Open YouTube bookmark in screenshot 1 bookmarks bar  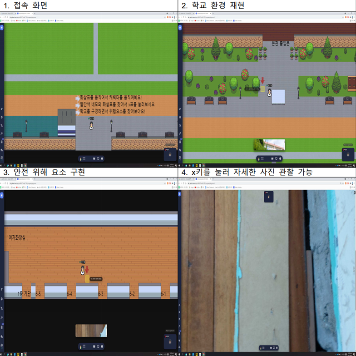click(19, 21)
